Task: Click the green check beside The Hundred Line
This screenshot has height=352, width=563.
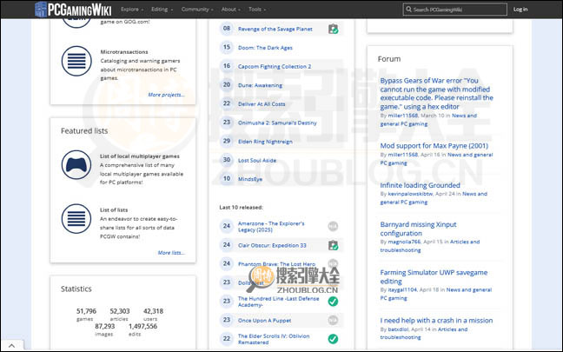Action: click(333, 302)
